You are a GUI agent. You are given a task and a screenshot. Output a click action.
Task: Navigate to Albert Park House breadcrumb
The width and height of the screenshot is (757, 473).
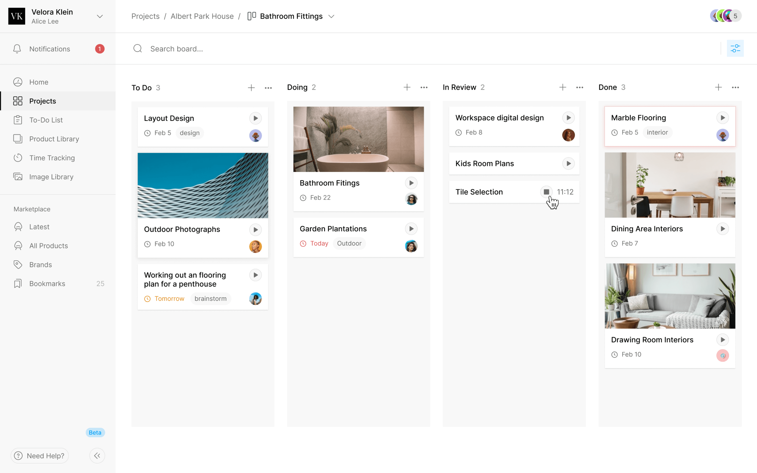pyautogui.click(x=202, y=16)
